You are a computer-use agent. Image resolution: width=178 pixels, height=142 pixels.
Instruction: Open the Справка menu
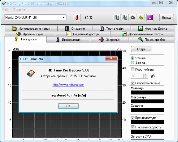pos(19,10)
